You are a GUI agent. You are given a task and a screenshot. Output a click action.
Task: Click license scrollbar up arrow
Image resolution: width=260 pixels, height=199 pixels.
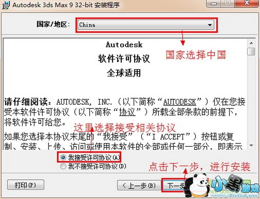pyautogui.click(x=251, y=43)
